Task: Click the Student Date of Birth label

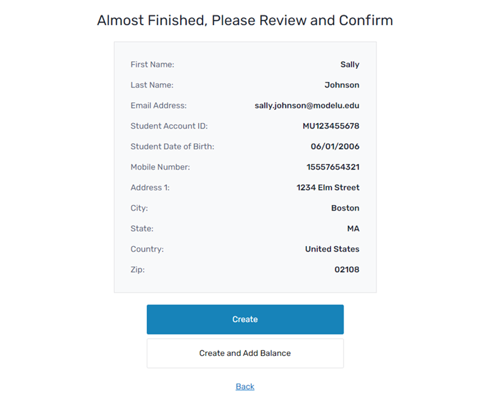Action: [x=173, y=147]
